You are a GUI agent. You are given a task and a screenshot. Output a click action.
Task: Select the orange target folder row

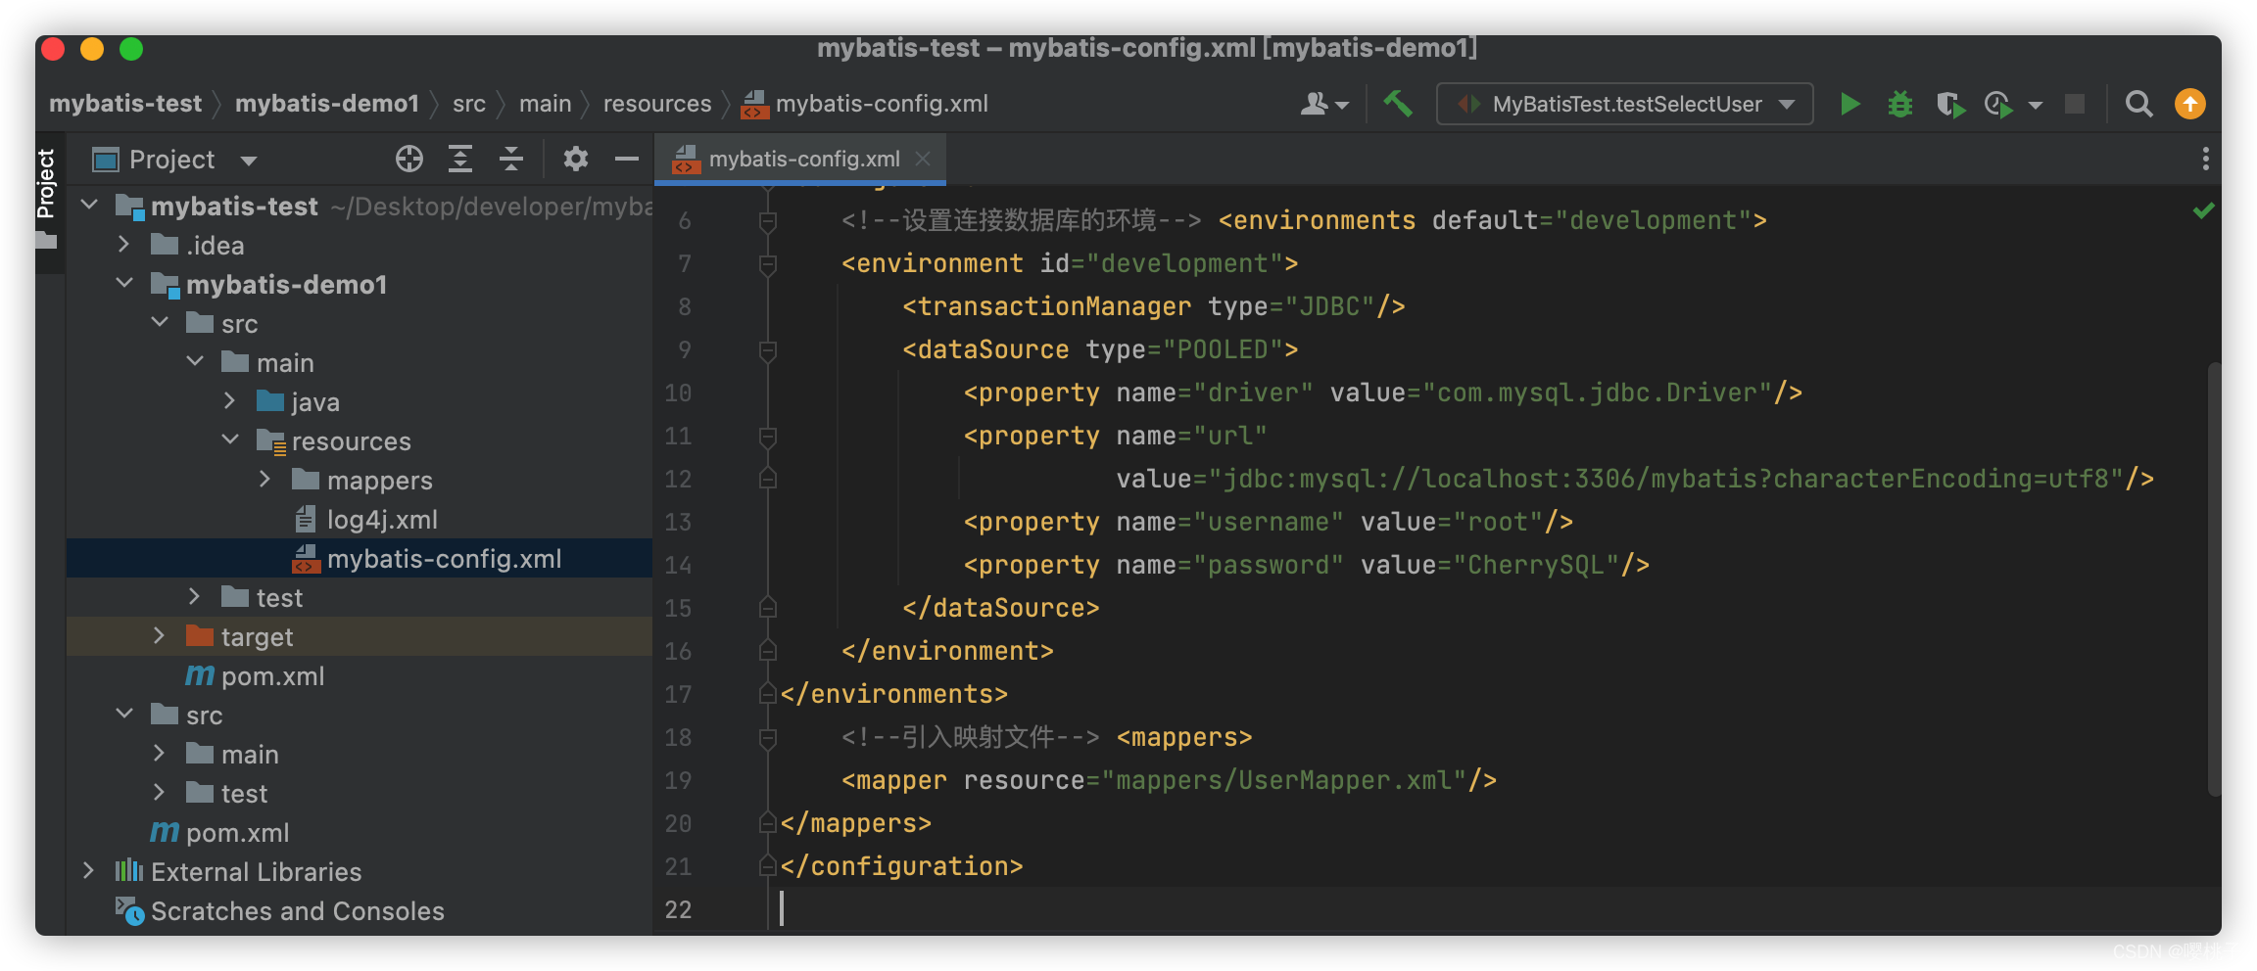click(x=360, y=636)
